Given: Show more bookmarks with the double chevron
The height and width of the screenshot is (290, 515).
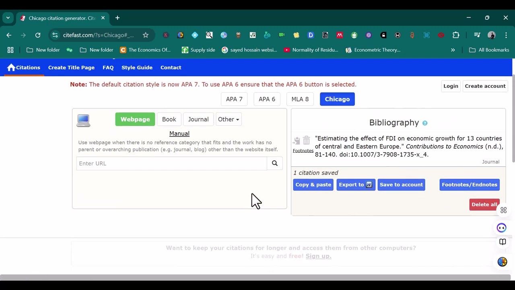Looking at the screenshot, I should click(453, 50).
